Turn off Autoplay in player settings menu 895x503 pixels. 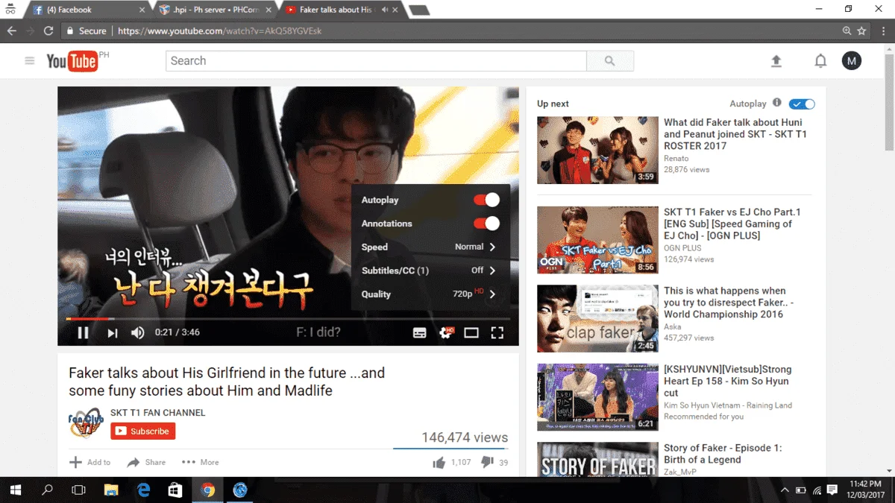pyautogui.click(x=486, y=200)
